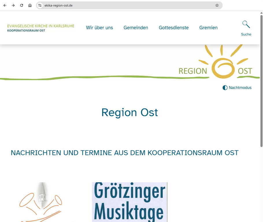Viewport: 263px width, 222px height.
Task: Click the half-circle Nachtmodus contrast icon
Action: [225, 88]
